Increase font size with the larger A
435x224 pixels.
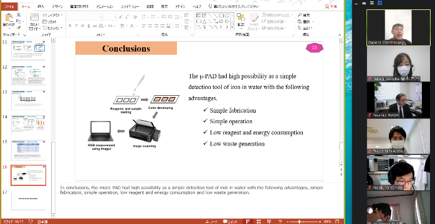point(121,17)
